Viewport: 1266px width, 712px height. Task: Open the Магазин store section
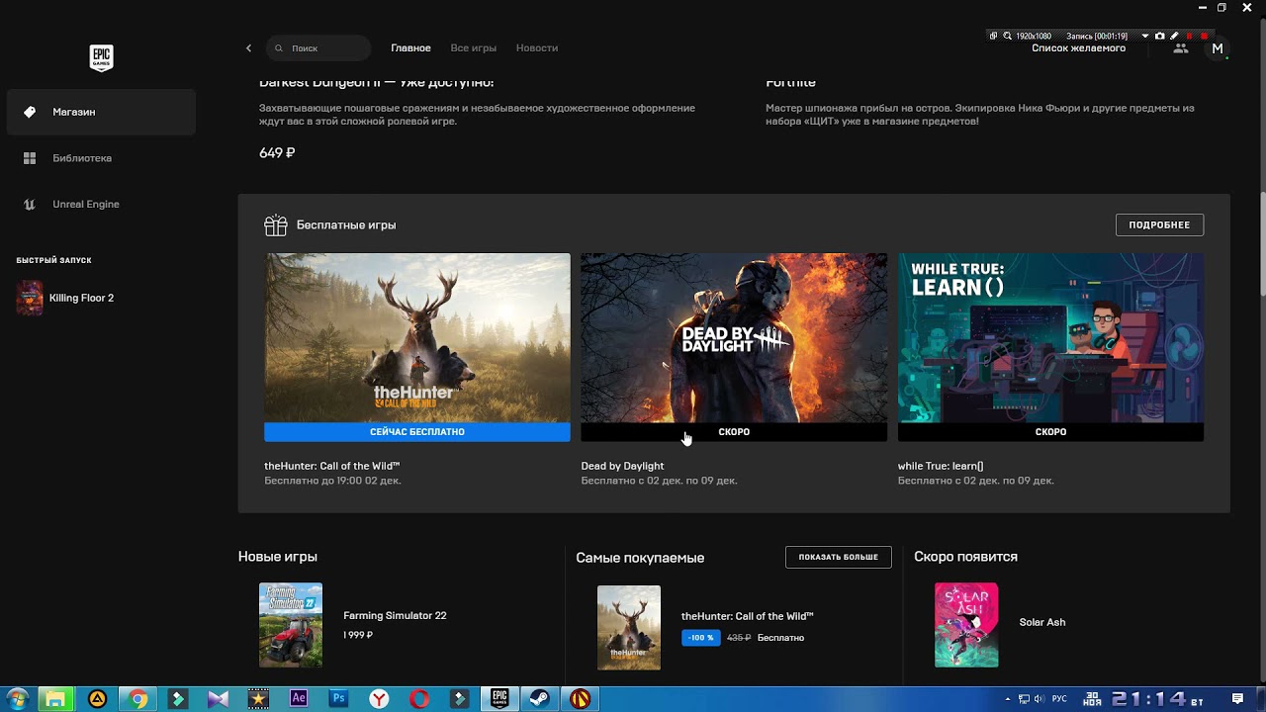point(101,112)
